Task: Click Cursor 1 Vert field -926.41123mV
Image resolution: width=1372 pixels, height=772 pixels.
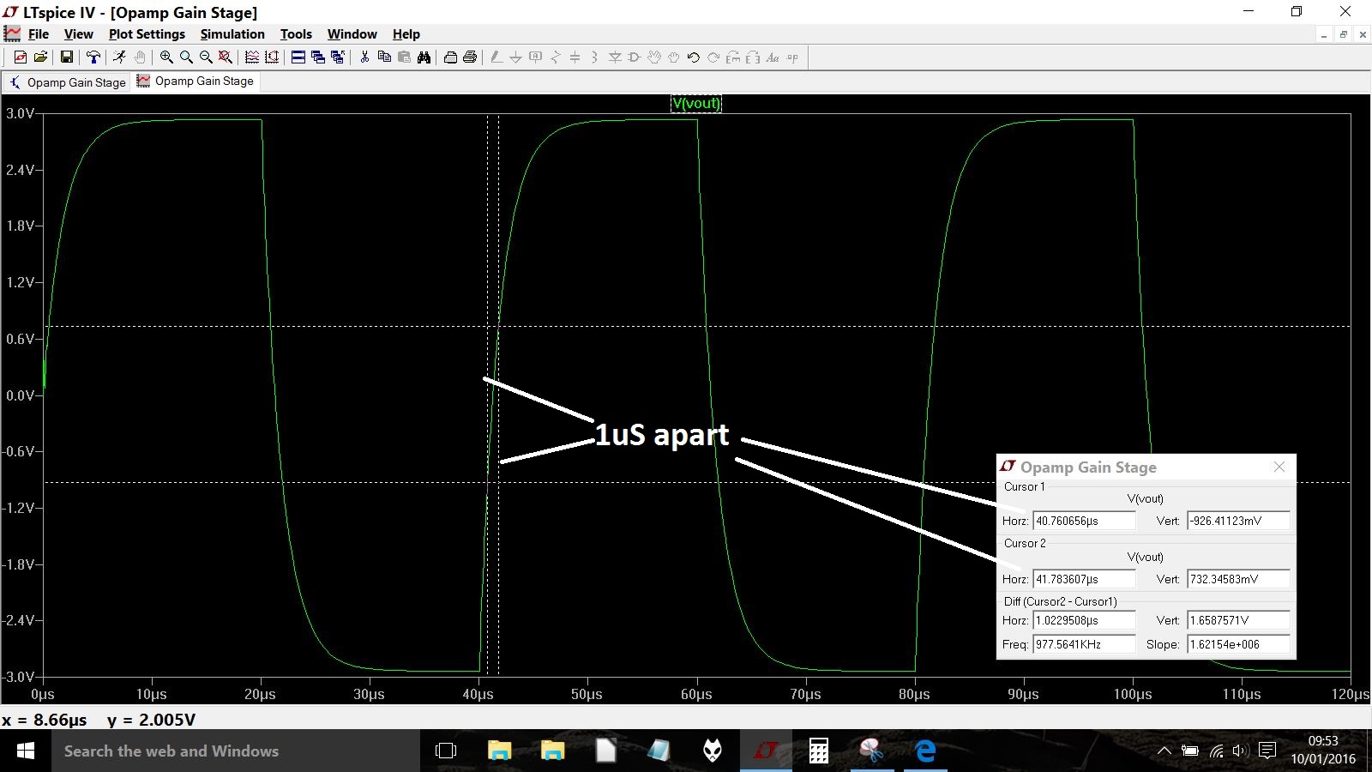Action: (x=1238, y=521)
